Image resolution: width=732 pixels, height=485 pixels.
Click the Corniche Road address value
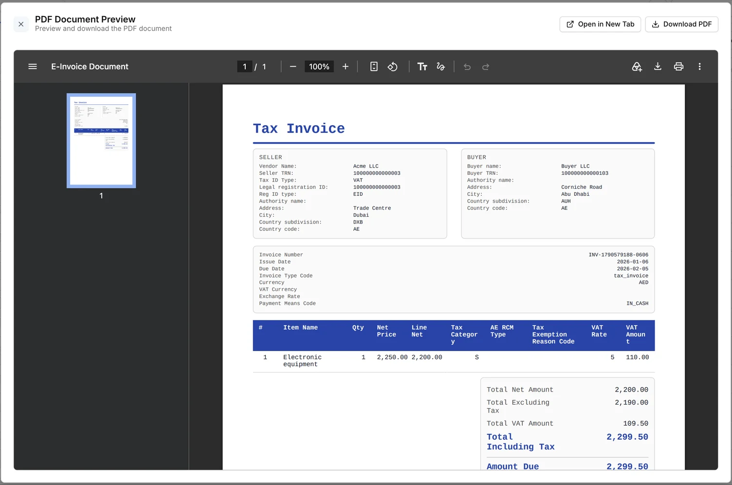582,187
